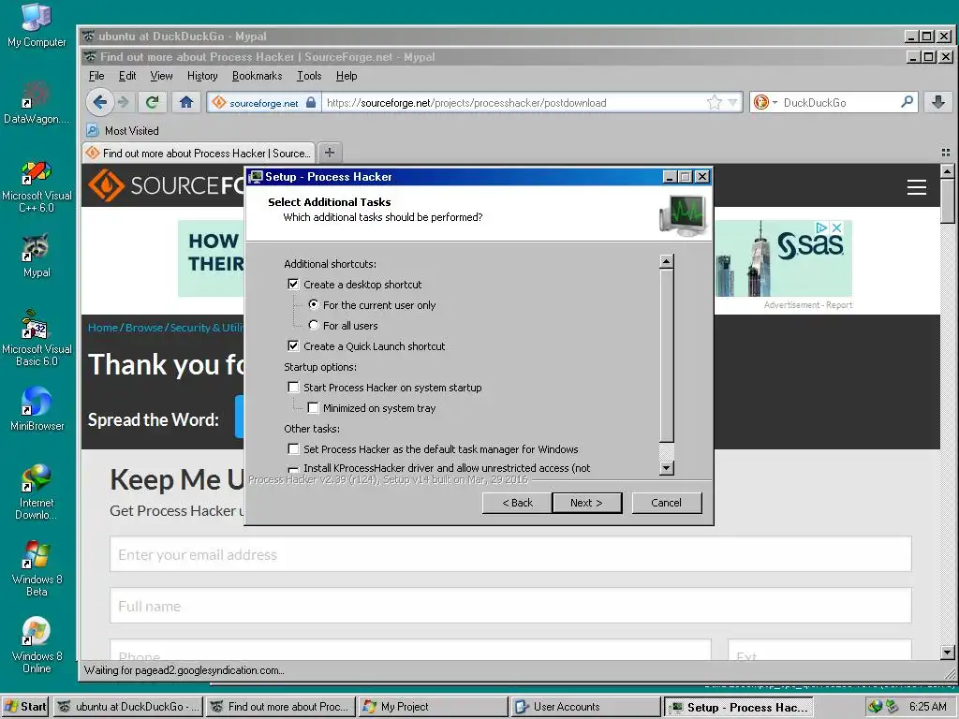Screen dimensions: 959x719
Task: Click the SourceForge logo in page header
Action: 165,185
